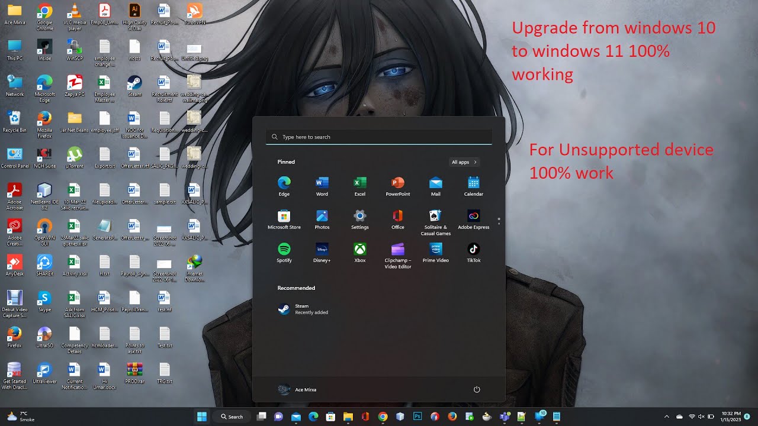Launch PowerPoint from pinned apps

pos(398,186)
